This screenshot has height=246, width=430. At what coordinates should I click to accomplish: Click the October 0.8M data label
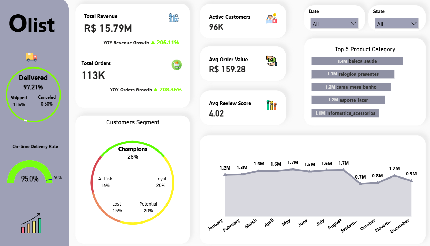(378, 176)
